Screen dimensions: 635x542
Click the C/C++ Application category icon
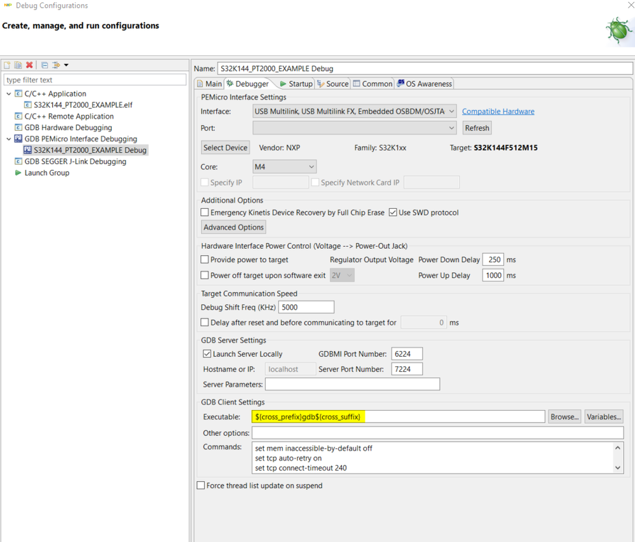point(18,93)
